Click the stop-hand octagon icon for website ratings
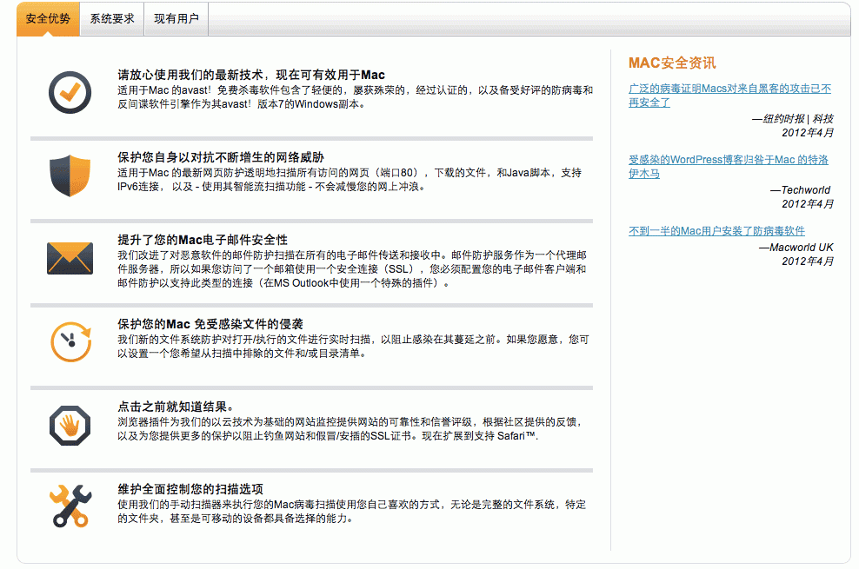 pyautogui.click(x=70, y=426)
